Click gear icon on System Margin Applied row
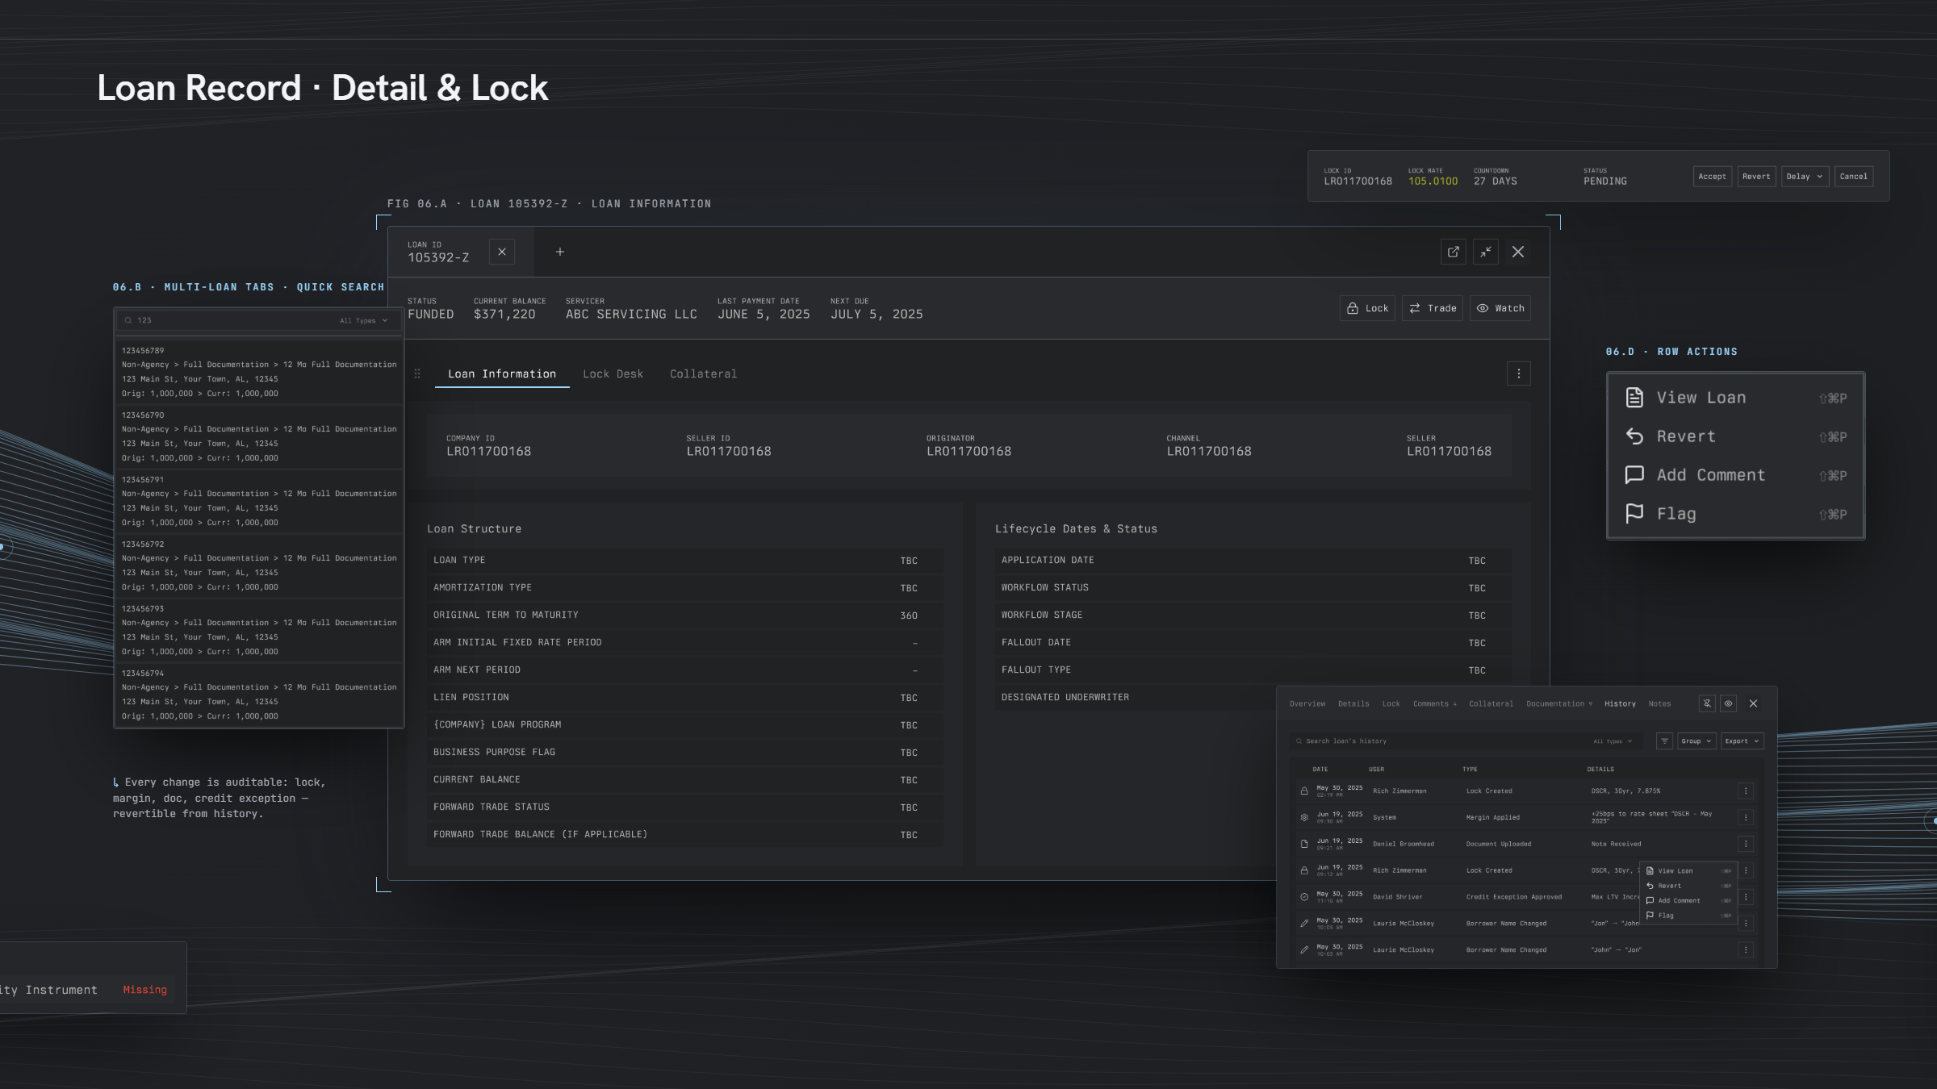The width and height of the screenshot is (1937, 1089). pos(1304,817)
